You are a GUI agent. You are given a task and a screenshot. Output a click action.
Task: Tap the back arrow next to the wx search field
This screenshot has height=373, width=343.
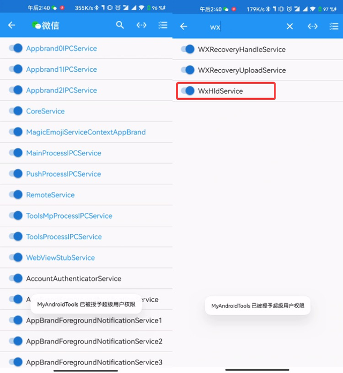[183, 26]
